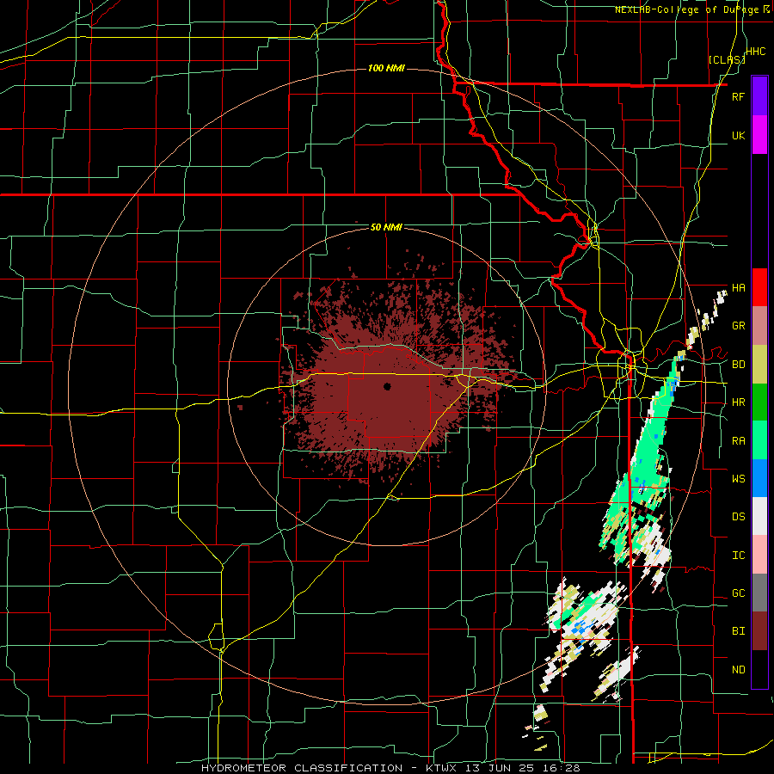Select the mint green RA legend swatch
The image size is (774, 774).
click(759, 440)
